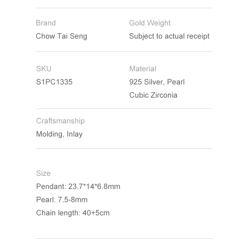Click the divider line below Chain length

pos(124,239)
